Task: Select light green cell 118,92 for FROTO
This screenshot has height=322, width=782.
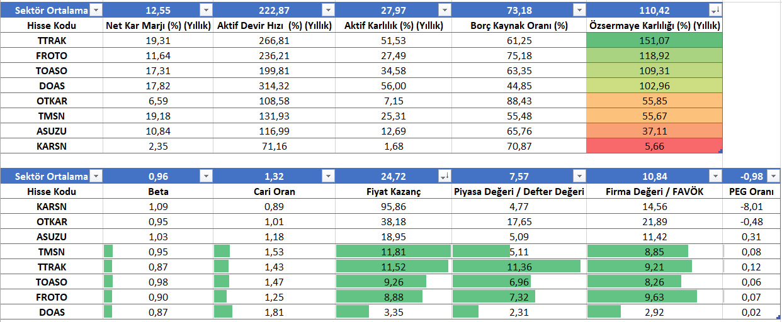Action: pos(654,55)
